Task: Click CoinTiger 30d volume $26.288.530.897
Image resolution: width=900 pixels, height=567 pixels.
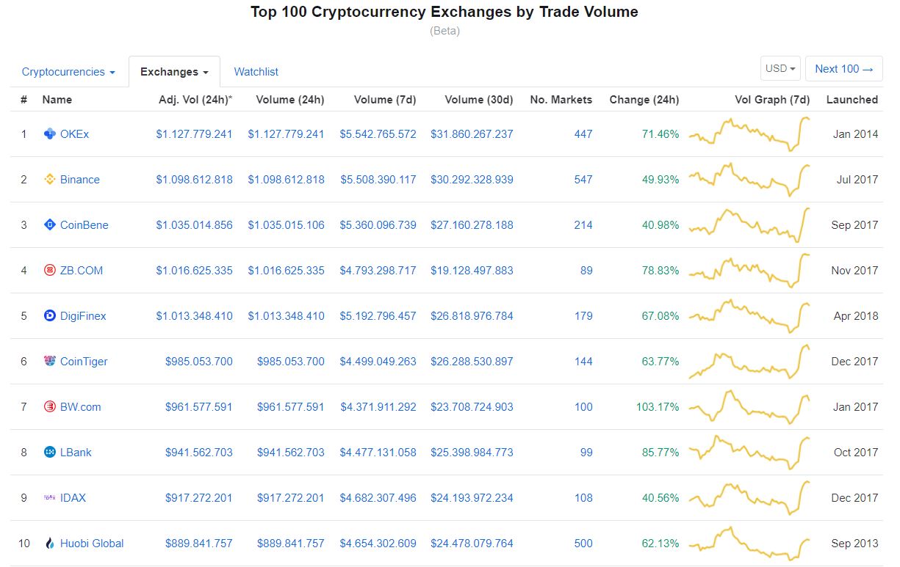Action: click(472, 362)
